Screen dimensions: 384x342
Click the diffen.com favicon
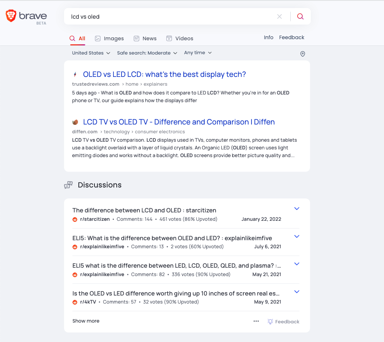[75, 122]
